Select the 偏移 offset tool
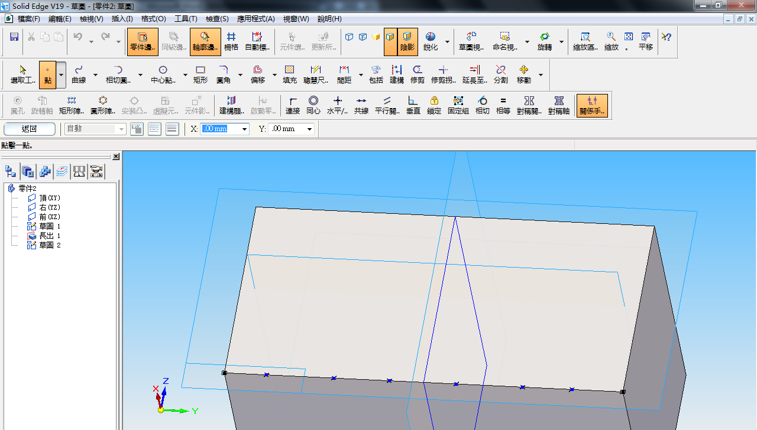757x430 pixels. 258,74
